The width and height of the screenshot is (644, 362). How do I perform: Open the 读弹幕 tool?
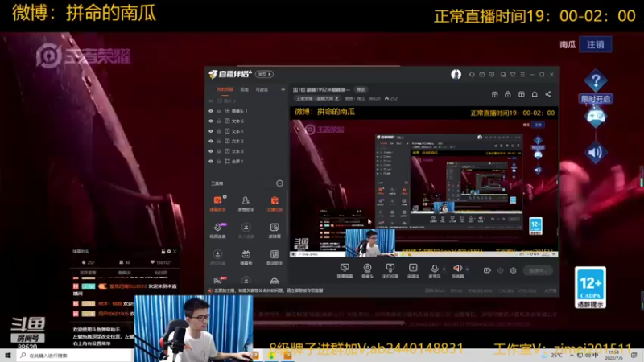click(275, 230)
